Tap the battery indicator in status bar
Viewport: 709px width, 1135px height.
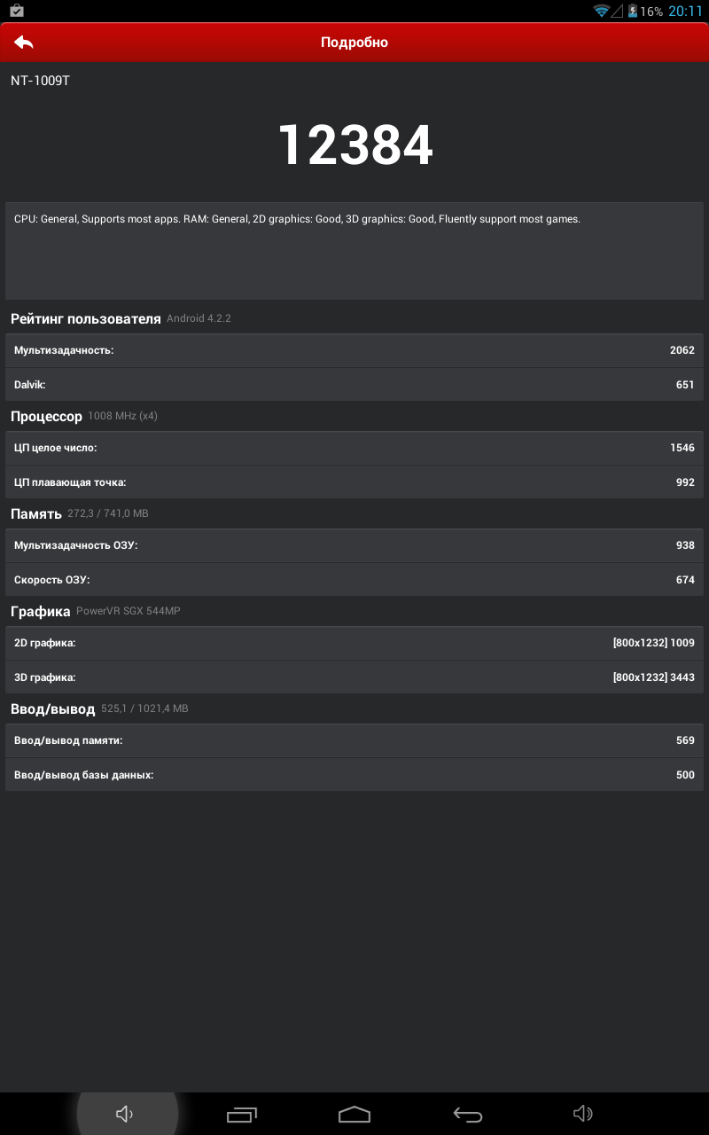tap(633, 12)
